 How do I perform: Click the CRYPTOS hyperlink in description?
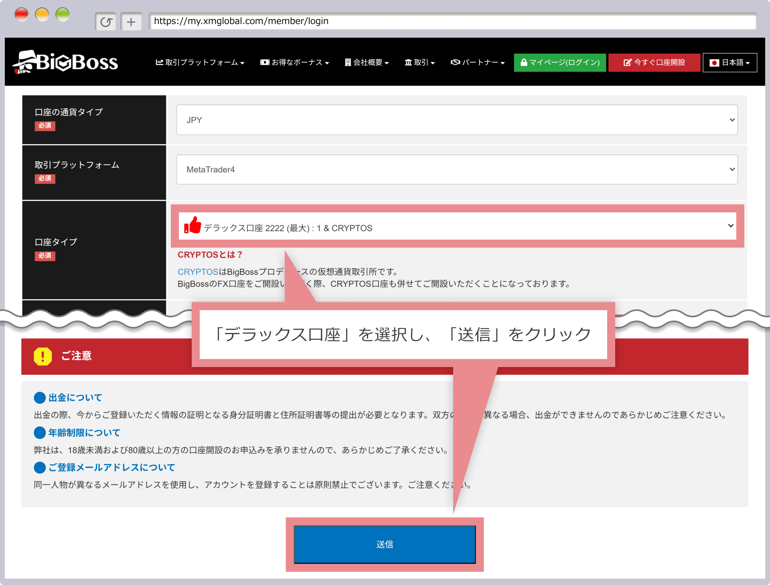coord(198,272)
